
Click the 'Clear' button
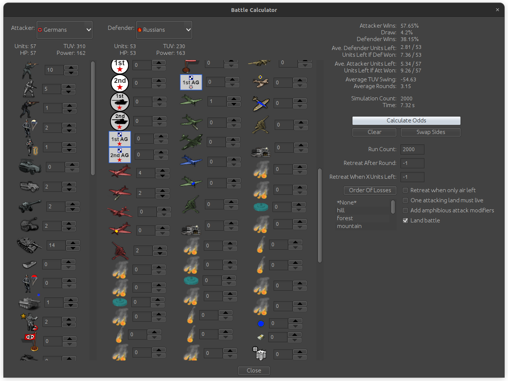click(374, 132)
